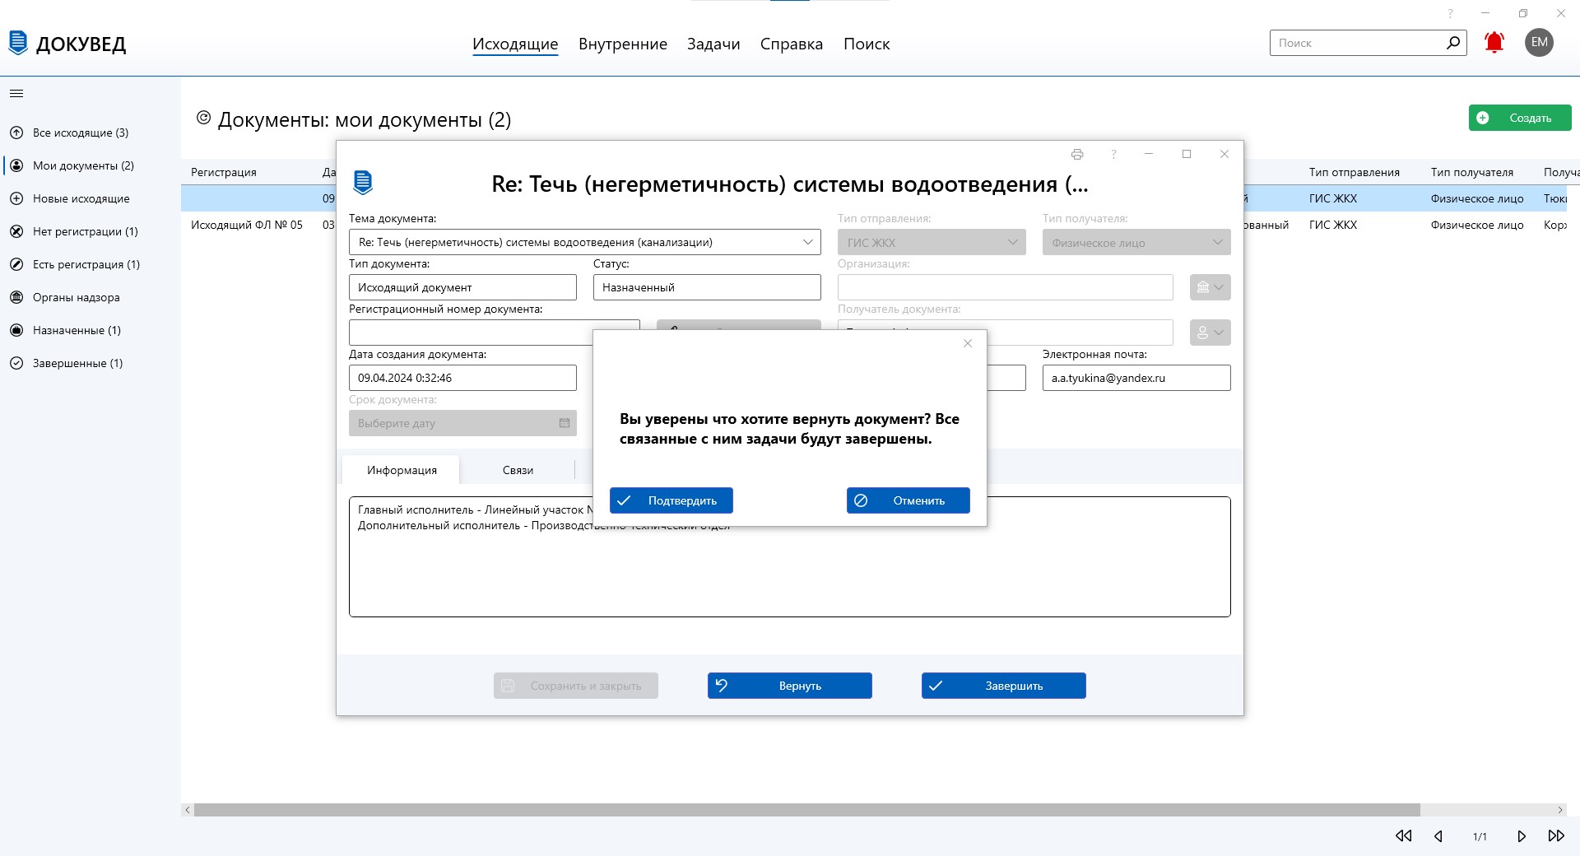Click the horizontal scrollbar of document list
This screenshot has width=1580, height=856.
click(806, 810)
